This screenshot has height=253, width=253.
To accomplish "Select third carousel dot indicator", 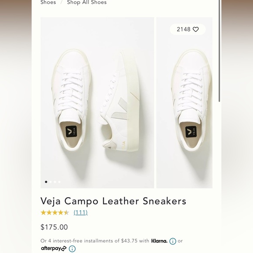I will click(55, 182).
